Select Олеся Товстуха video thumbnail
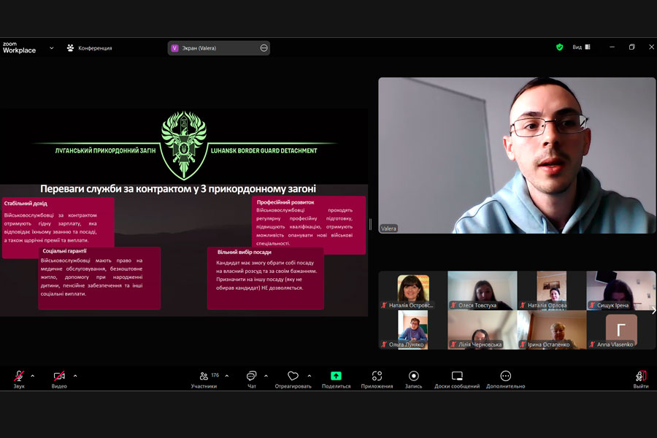657x438 pixels. (x=483, y=291)
